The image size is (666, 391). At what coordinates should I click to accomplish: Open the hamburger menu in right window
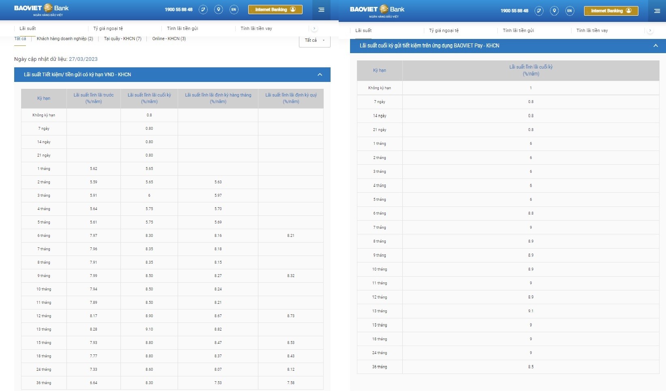pos(657,11)
